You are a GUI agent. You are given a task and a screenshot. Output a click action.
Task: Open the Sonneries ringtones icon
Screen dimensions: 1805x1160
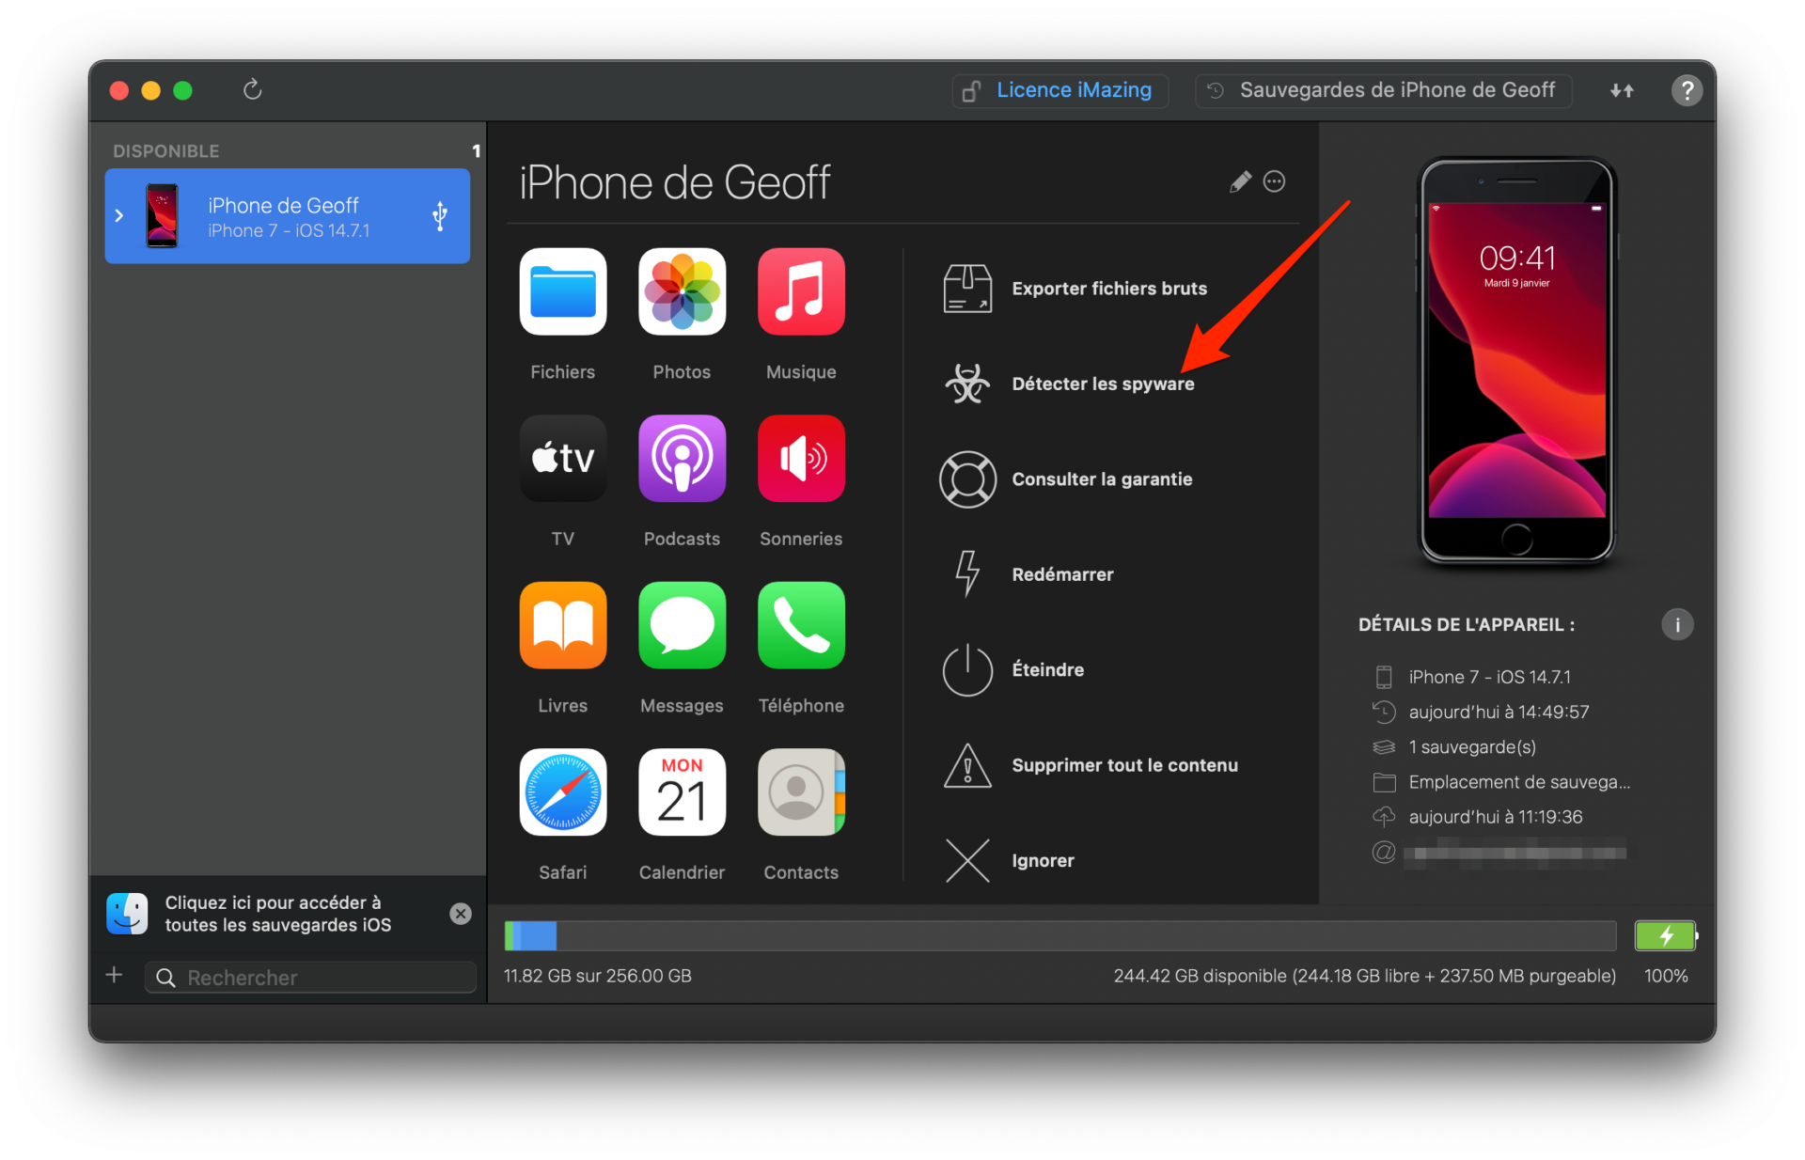click(x=801, y=458)
